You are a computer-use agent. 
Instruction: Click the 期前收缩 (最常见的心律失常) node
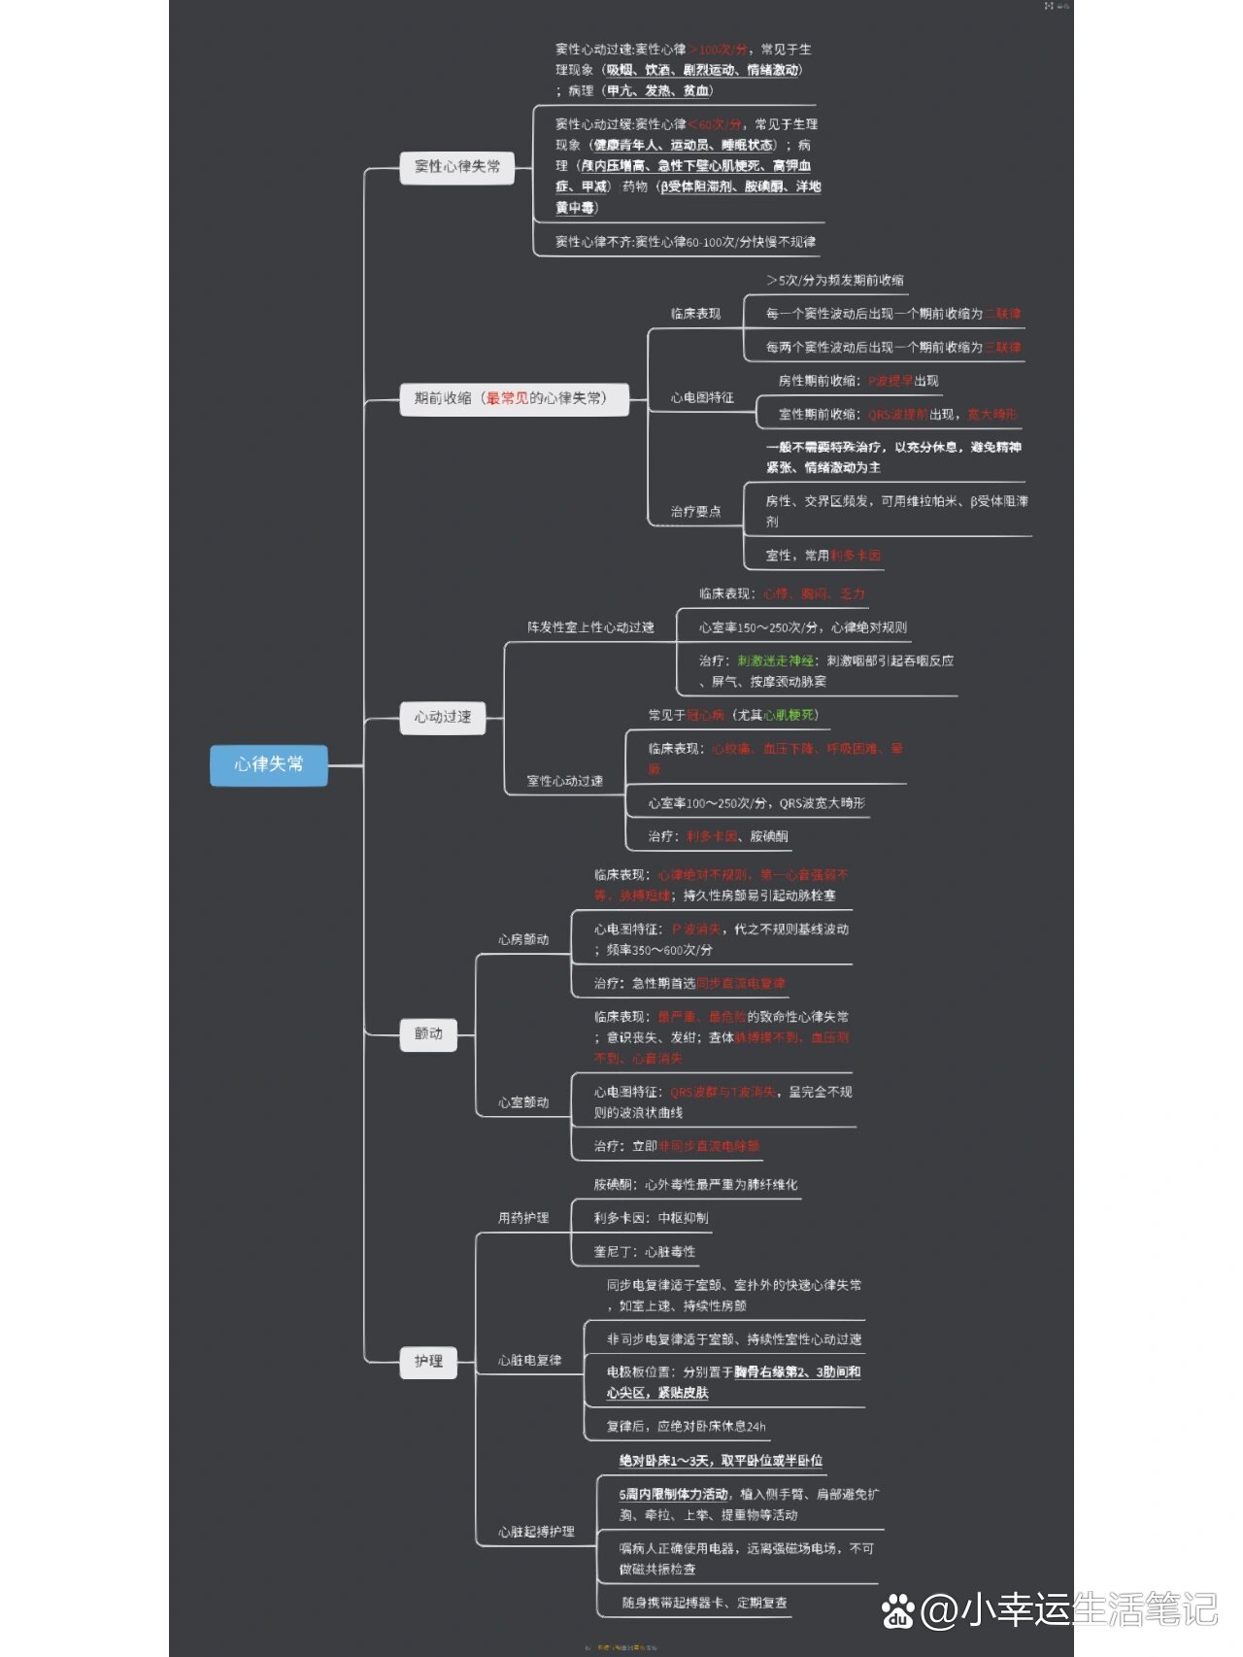(514, 398)
